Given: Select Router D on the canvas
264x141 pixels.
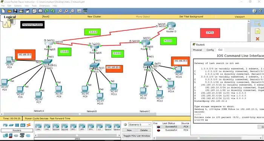Looking at the screenshot, I should tap(171, 25).
